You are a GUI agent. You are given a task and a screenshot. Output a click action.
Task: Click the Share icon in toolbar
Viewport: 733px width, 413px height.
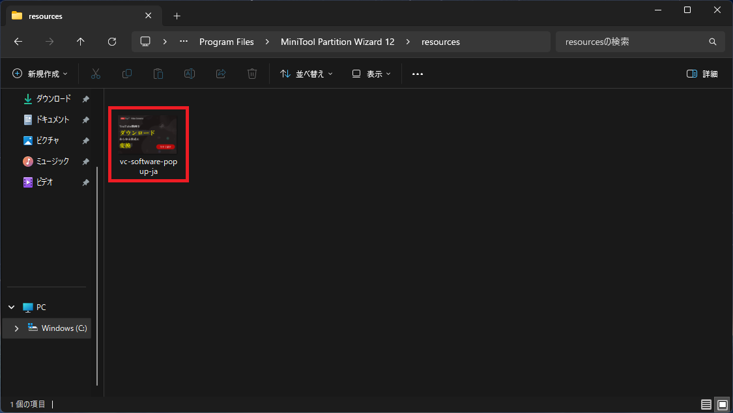[221, 74]
